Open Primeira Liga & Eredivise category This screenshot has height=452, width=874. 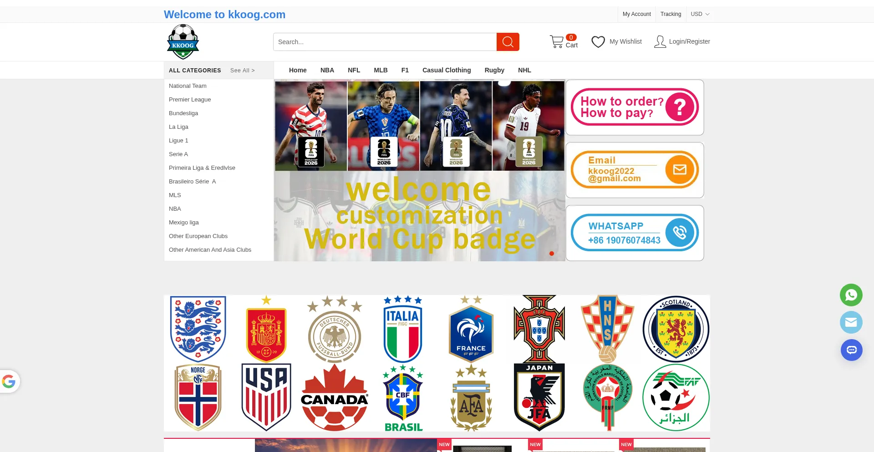pos(202,168)
